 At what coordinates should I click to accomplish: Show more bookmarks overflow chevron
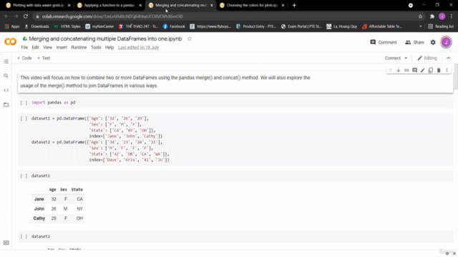421,26
